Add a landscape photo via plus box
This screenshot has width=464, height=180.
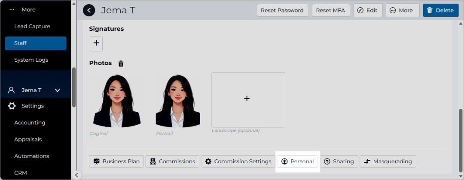pos(248,100)
